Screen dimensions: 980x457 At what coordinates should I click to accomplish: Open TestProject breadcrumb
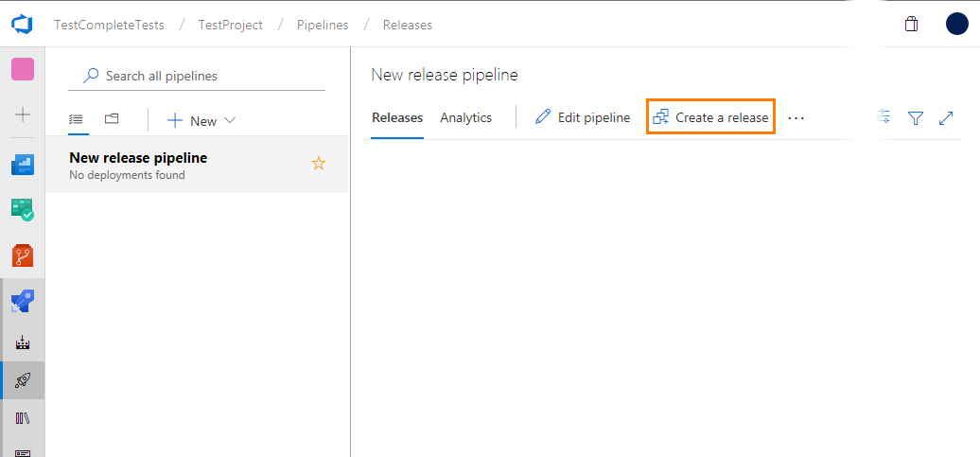pyautogui.click(x=231, y=25)
